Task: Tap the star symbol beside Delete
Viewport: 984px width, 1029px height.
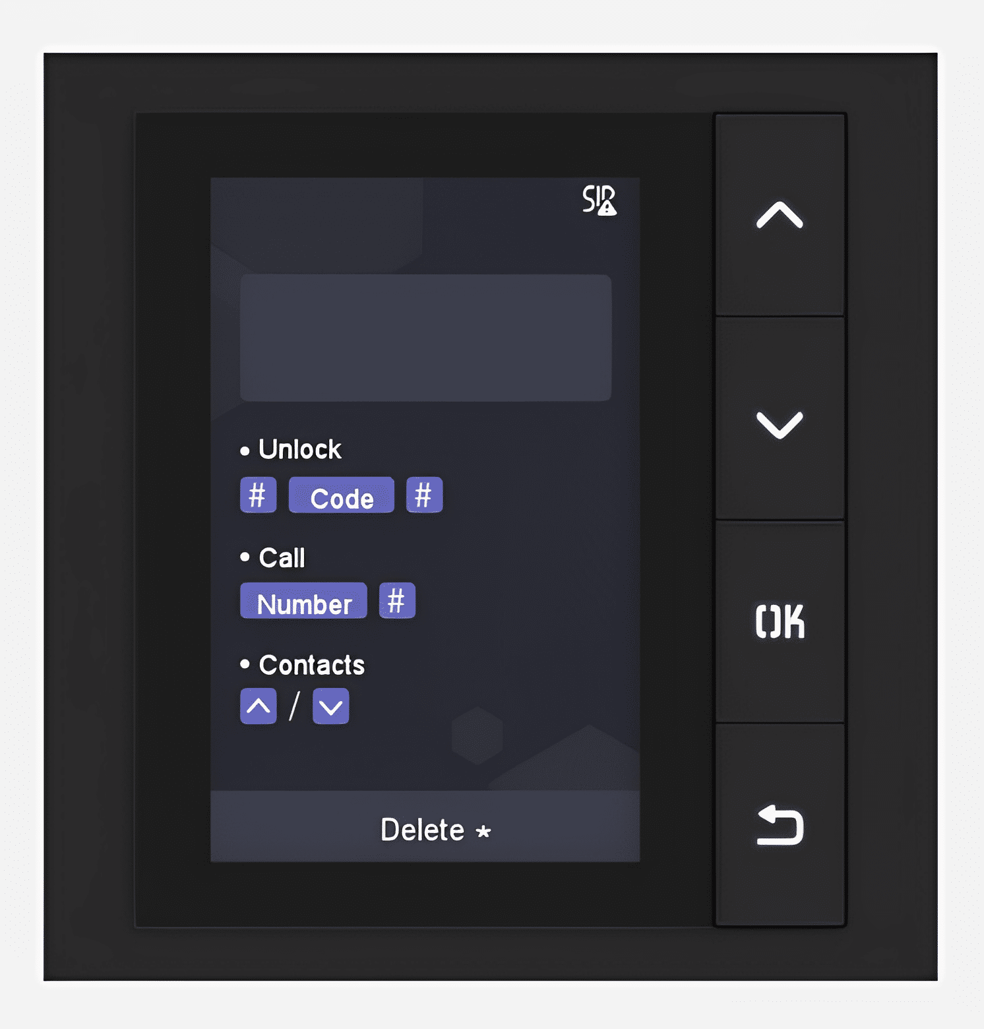Action: click(483, 831)
